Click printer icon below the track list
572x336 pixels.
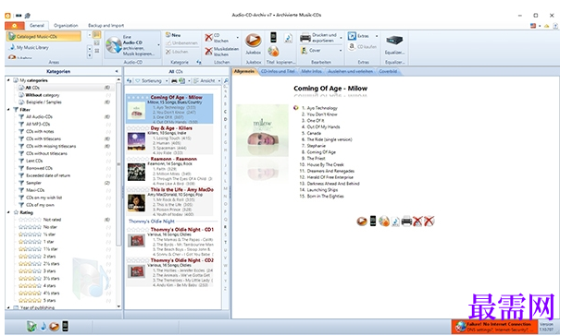click(x=406, y=222)
